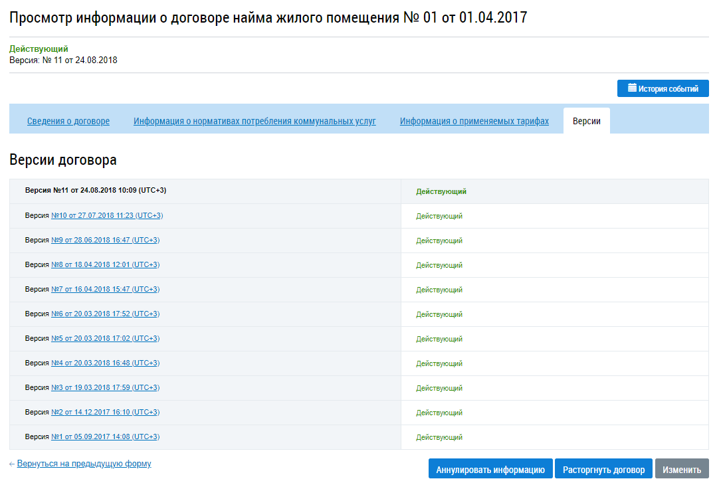
Task: Open version №9 от 28.06.2018 16:47
Action: (x=105, y=240)
